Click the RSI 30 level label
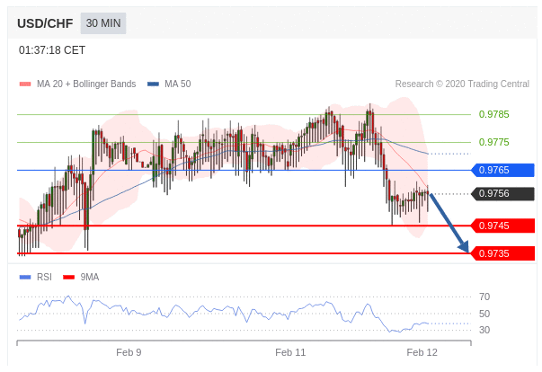The width and height of the screenshot is (542, 372). (x=484, y=330)
